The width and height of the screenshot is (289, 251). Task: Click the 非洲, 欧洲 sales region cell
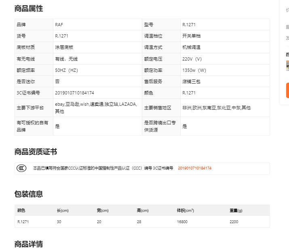point(216,108)
